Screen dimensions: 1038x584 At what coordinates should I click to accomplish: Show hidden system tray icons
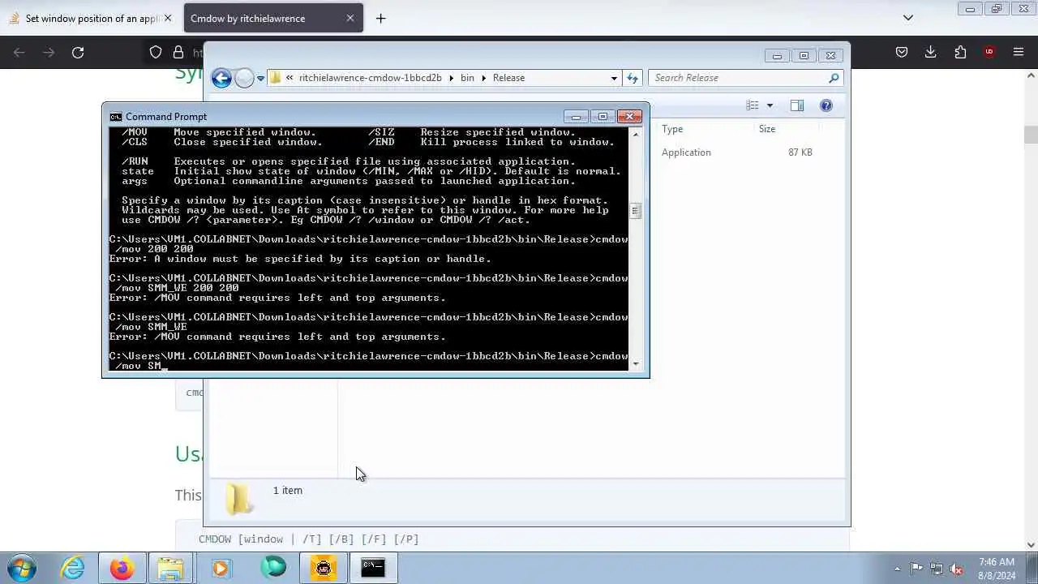[896, 569]
